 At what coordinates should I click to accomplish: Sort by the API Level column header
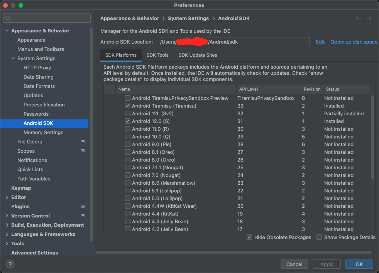(269, 89)
